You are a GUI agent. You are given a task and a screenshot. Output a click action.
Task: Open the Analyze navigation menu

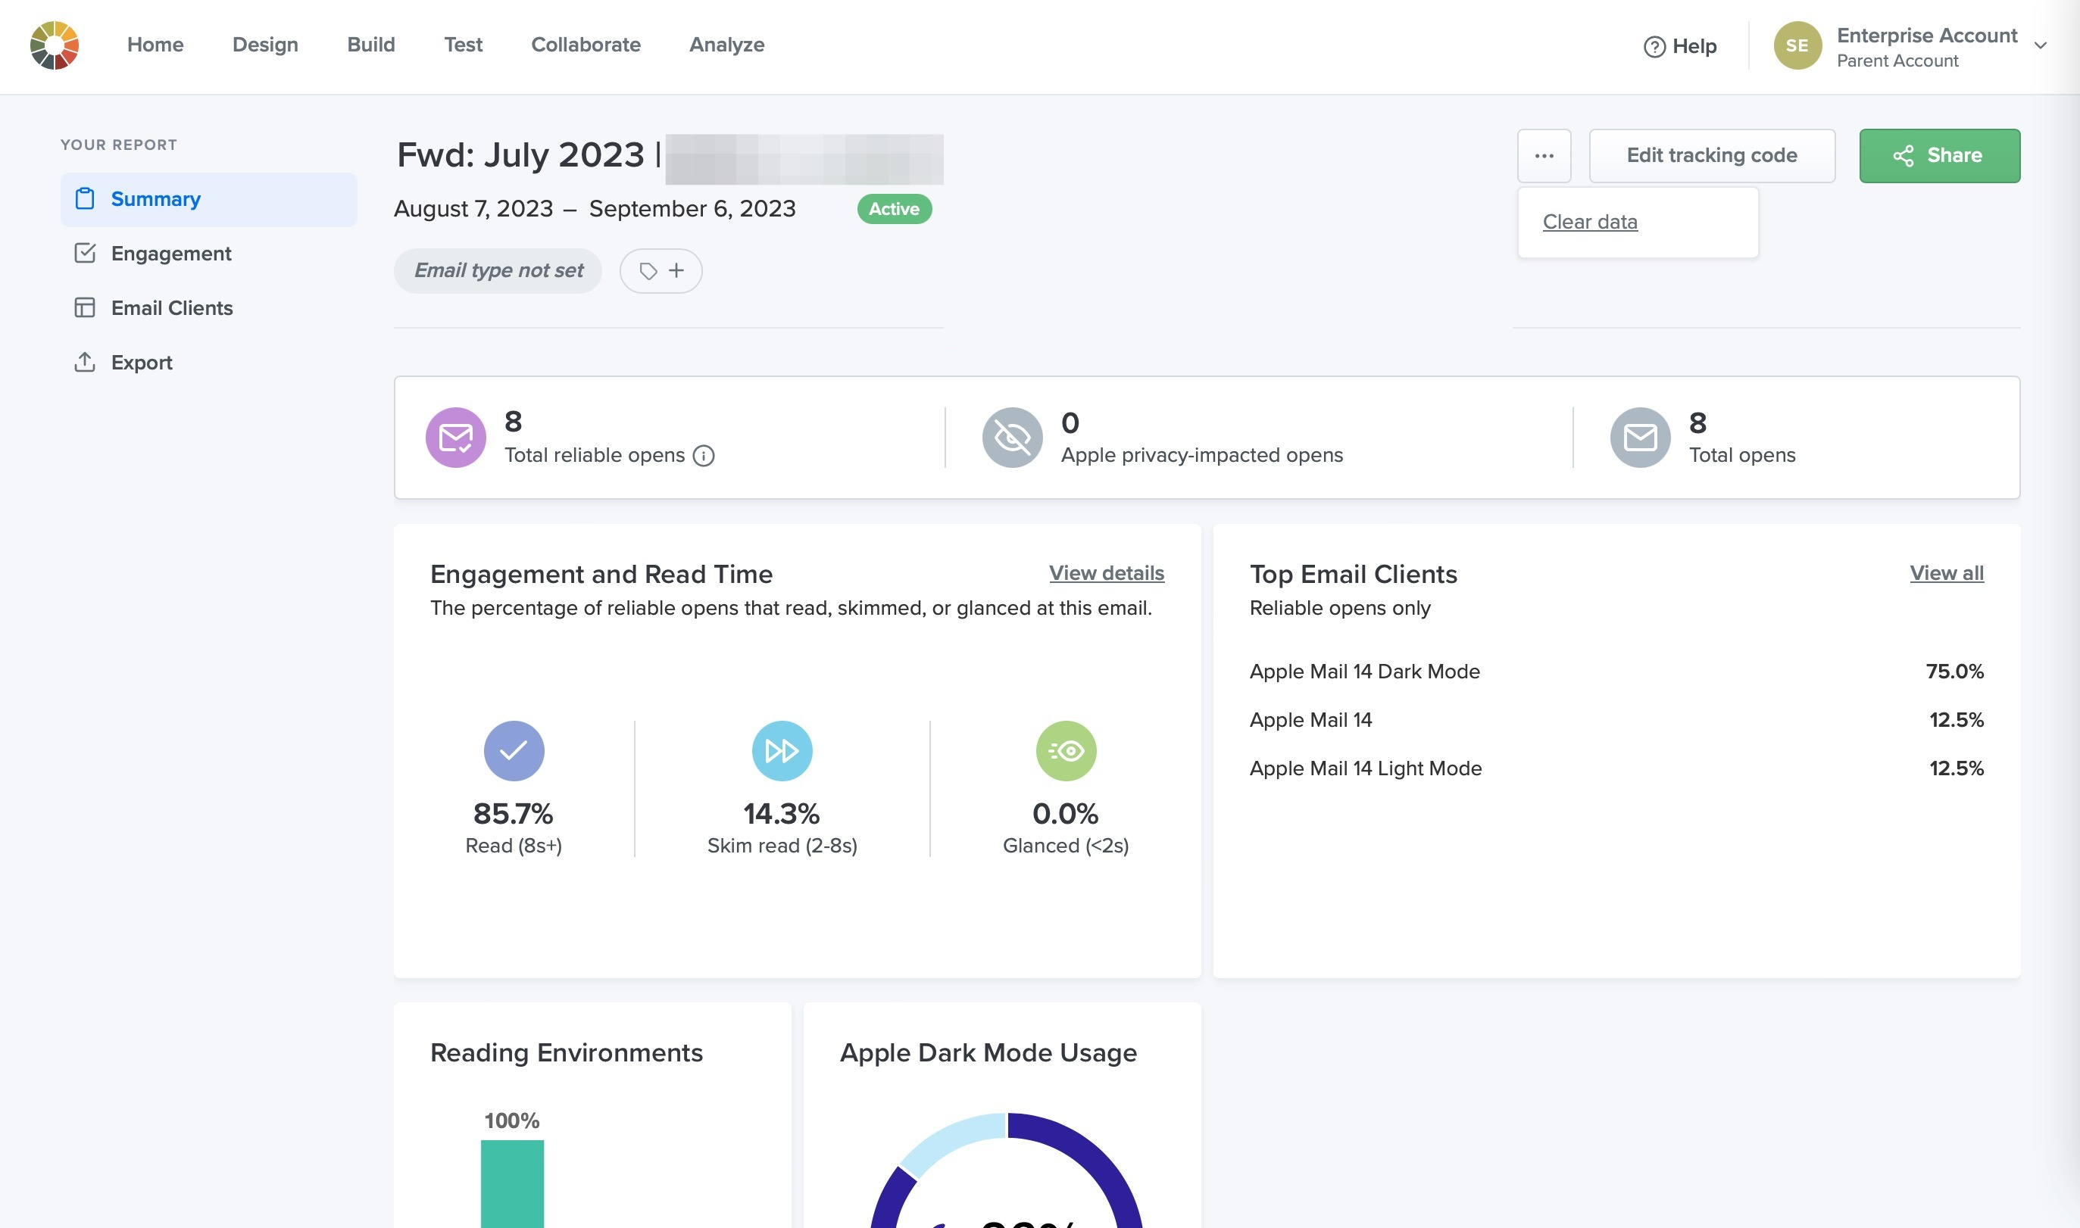(726, 45)
